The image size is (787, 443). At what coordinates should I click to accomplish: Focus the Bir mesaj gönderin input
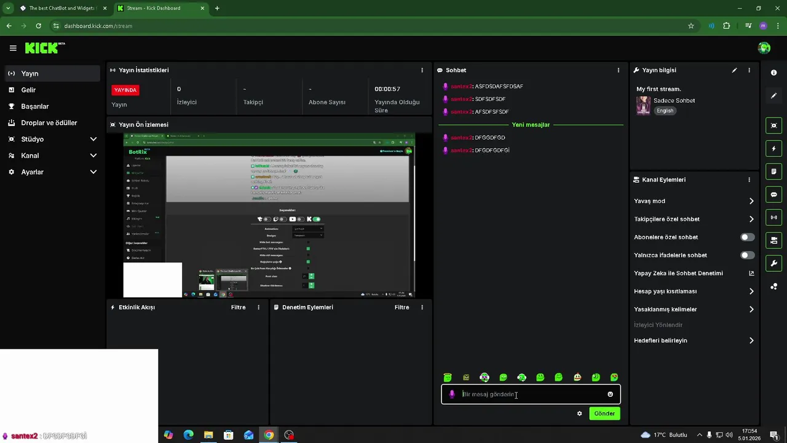click(x=530, y=394)
